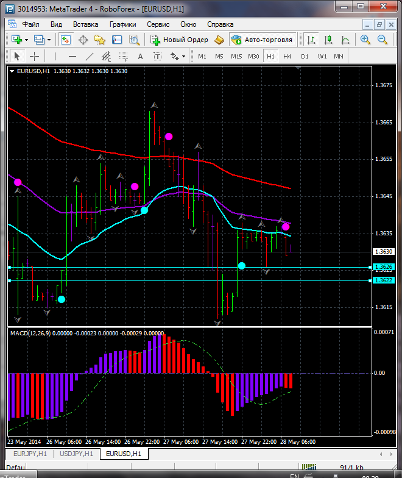The image size is (402, 478).
Task: Click the Новый Ордер button
Action: (x=180, y=40)
